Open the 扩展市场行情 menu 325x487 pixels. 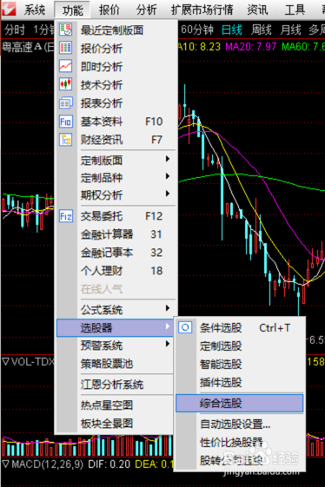point(202,10)
